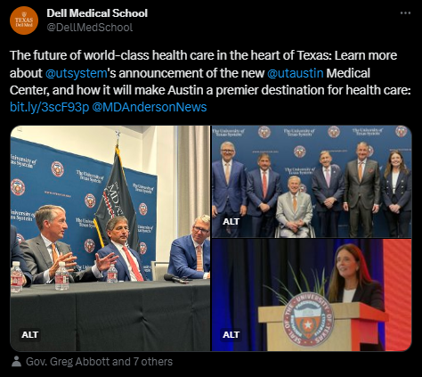The image size is (422, 377).
Task: Show ALT text for the panel discussion photo
Action: [x=29, y=334]
